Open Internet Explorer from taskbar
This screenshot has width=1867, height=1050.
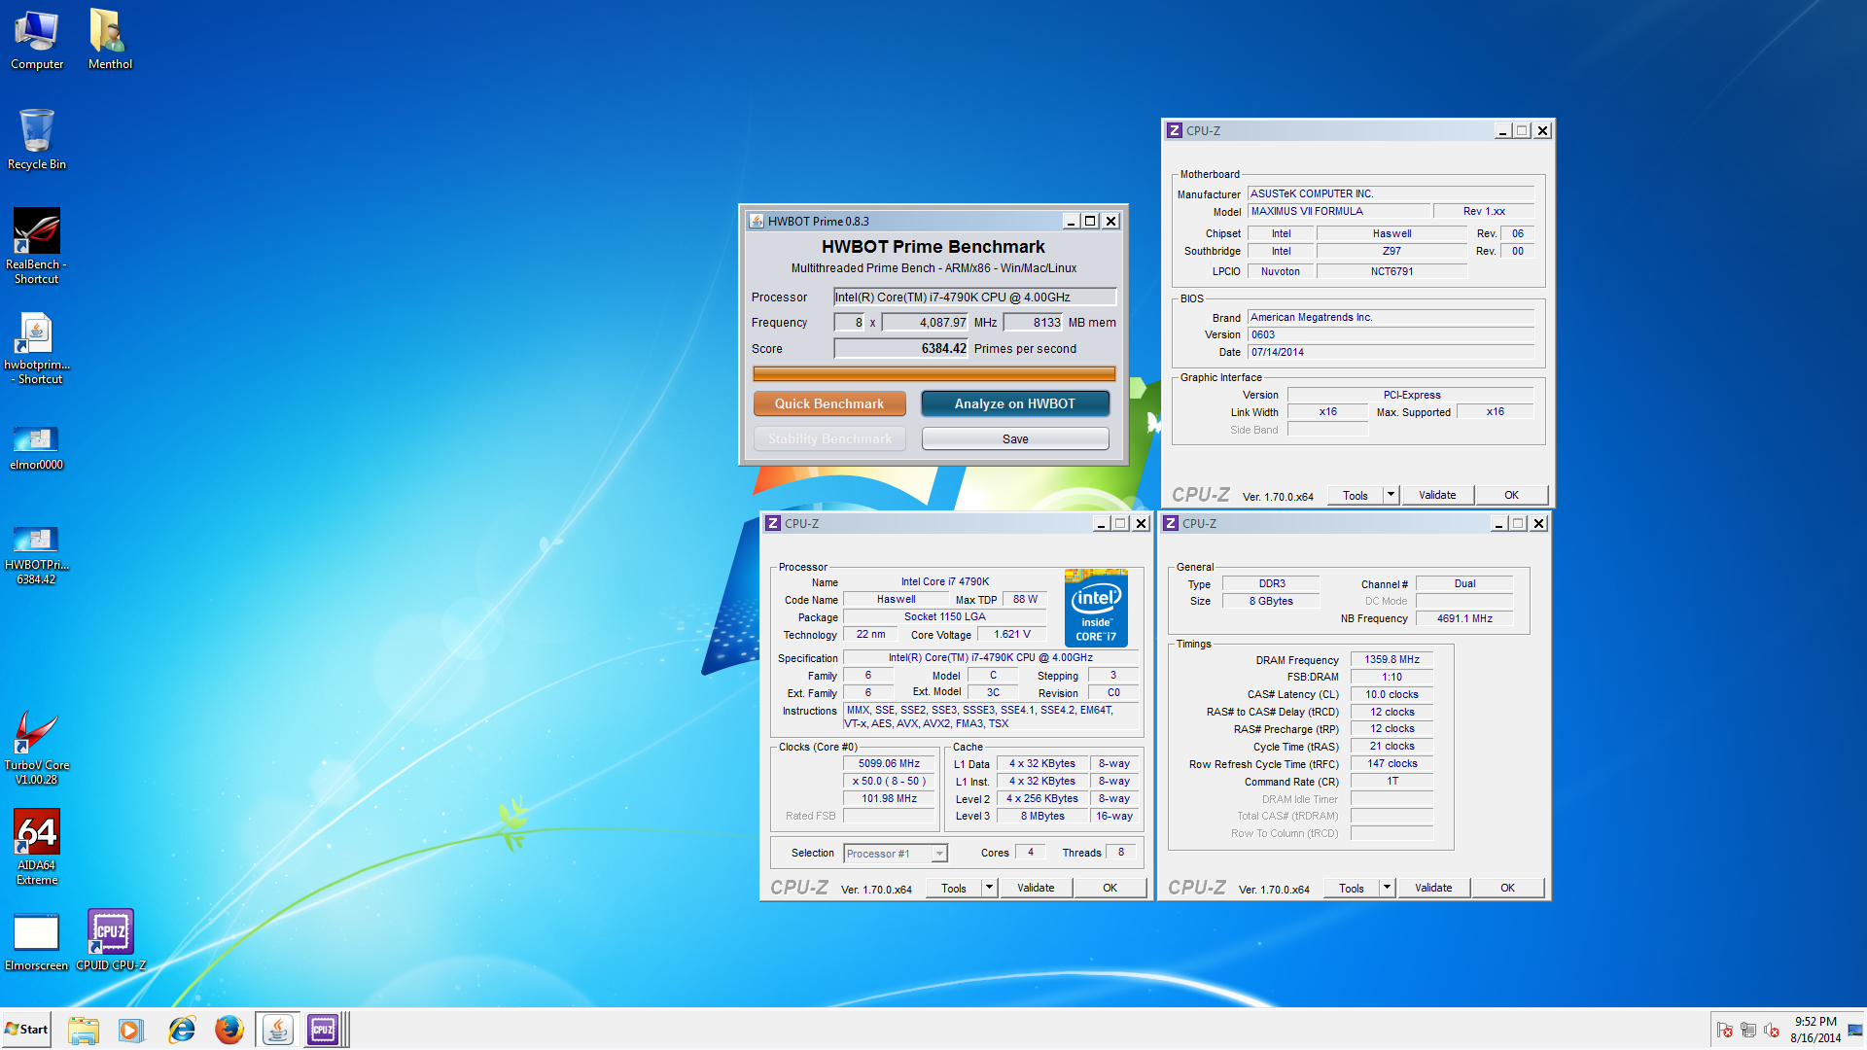click(x=181, y=1030)
